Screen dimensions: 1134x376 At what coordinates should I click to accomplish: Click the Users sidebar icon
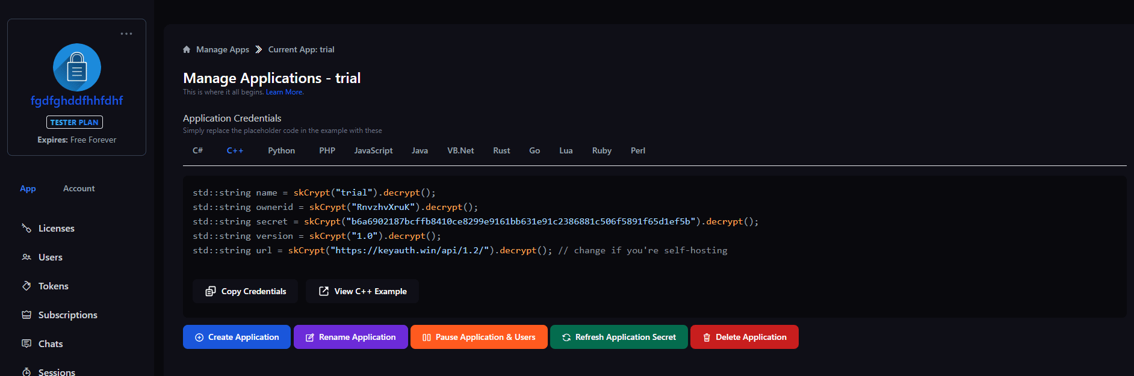coord(26,257)
